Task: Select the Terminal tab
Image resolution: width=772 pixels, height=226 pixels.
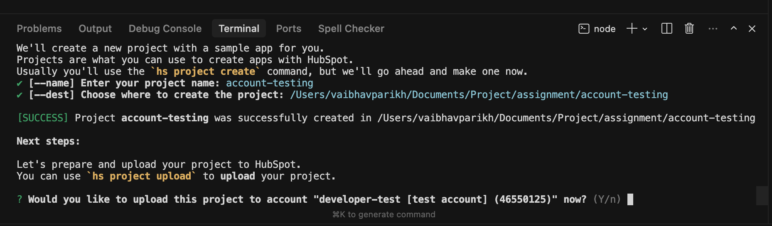Action: [x=239, y=29]
